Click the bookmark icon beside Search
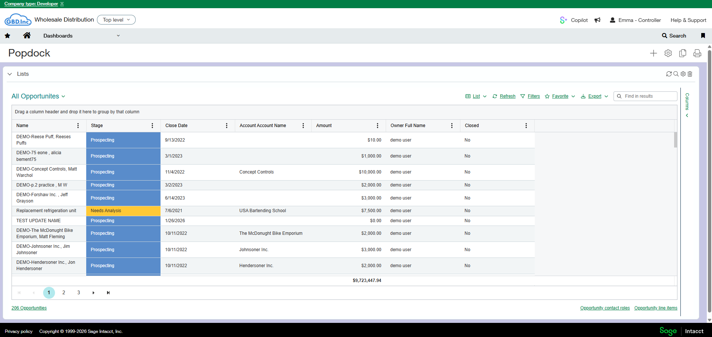Image resolution: width=712 pixels, height=337 pixels. [x=703, y=36]
